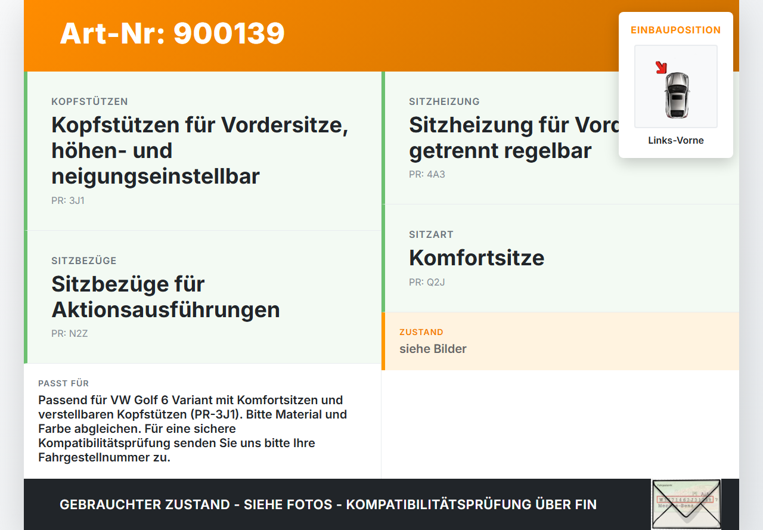This screenshot has height=530, width=763.
Task: Click the SITZHEIZUNG label
Action: coord(444,102)
